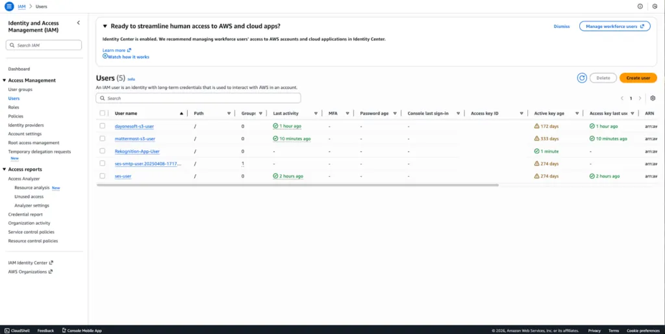Screen dimensions: 665x334
Task: Open the mattermost-s3-user link
Action: click(x=135, y=138)
